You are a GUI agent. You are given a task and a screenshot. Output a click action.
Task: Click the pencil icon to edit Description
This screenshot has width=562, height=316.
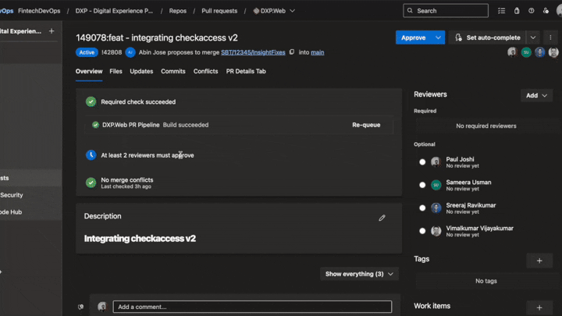point(382,218)
